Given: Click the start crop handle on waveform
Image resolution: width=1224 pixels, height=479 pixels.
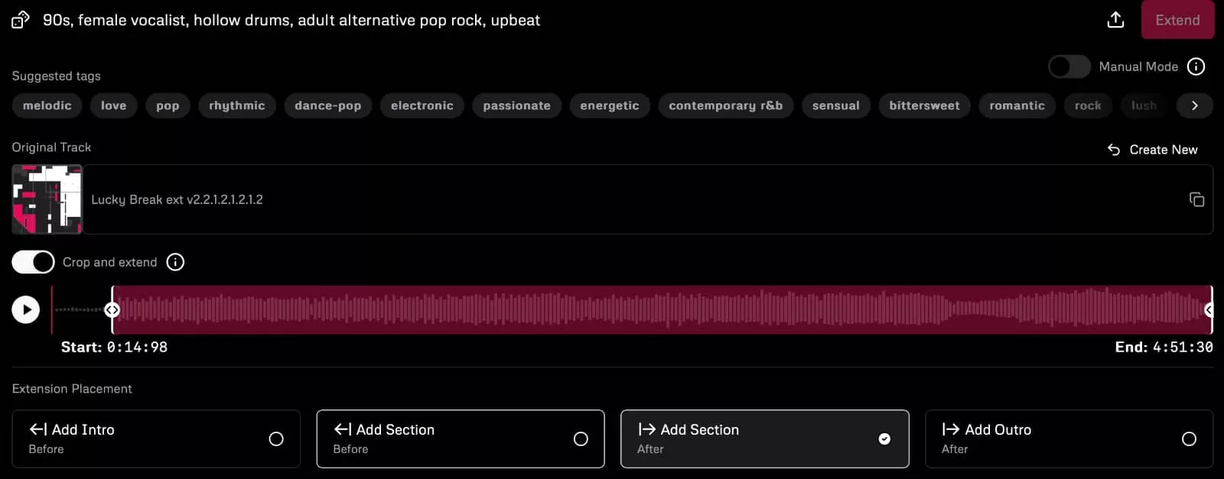Looking at the screenshot, I should [x=112, y=309].
